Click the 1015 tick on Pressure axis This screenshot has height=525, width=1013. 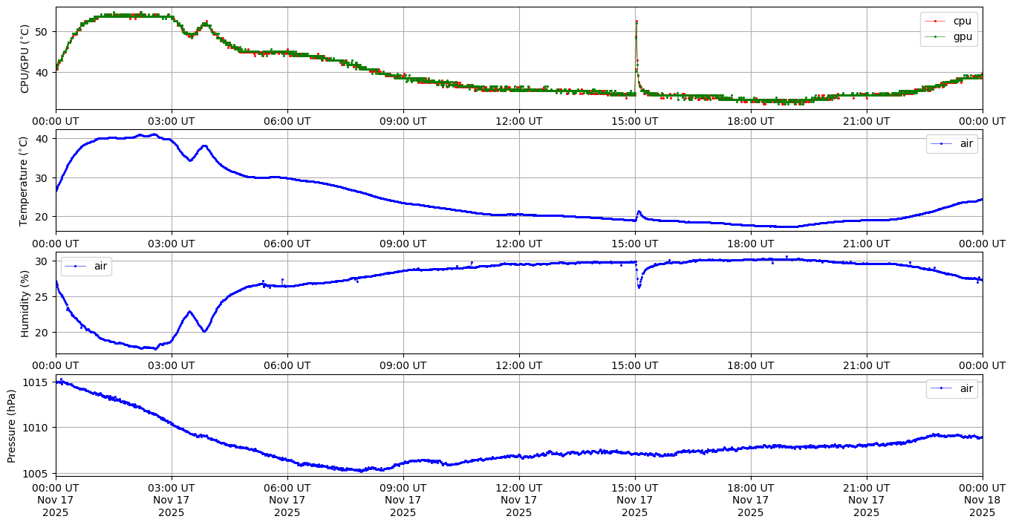pos(37,382)
